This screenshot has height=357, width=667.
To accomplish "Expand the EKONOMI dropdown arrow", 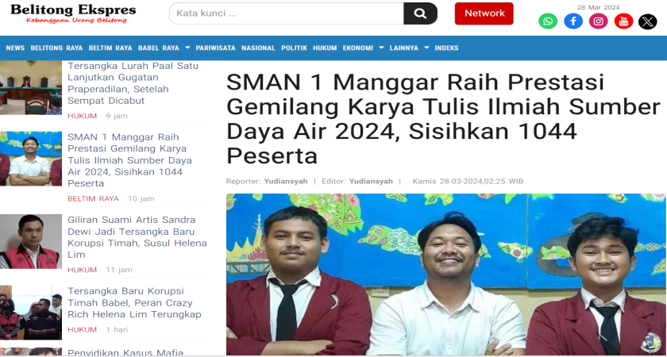I will tap(381, 48).
